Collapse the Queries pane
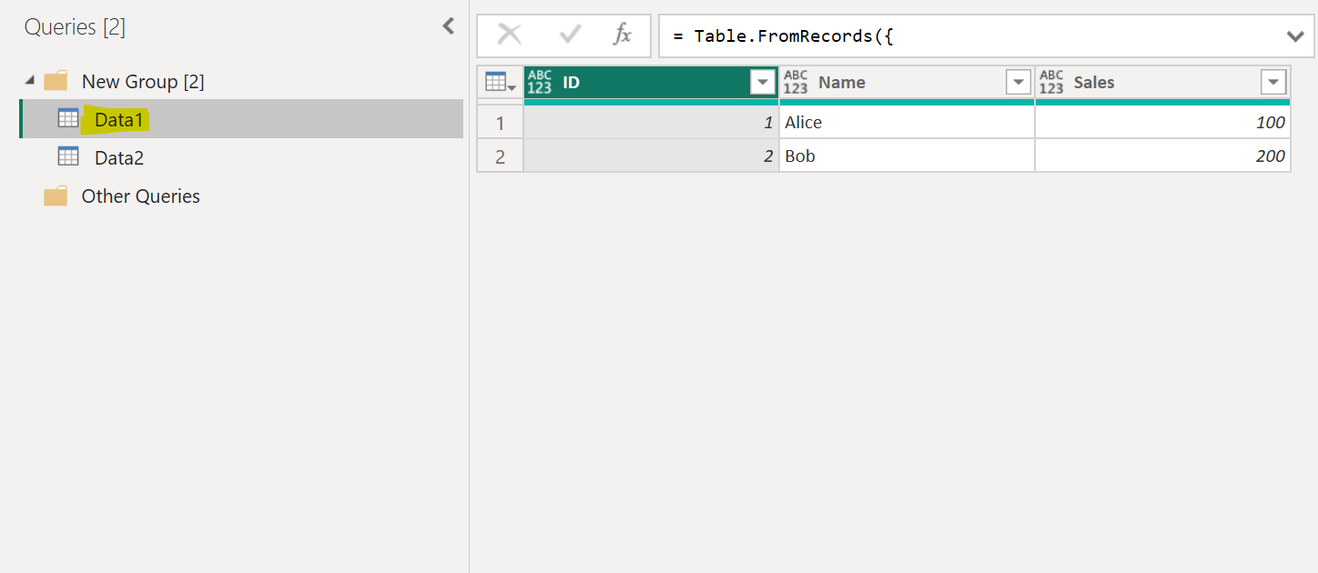 (x=448, y=26)
